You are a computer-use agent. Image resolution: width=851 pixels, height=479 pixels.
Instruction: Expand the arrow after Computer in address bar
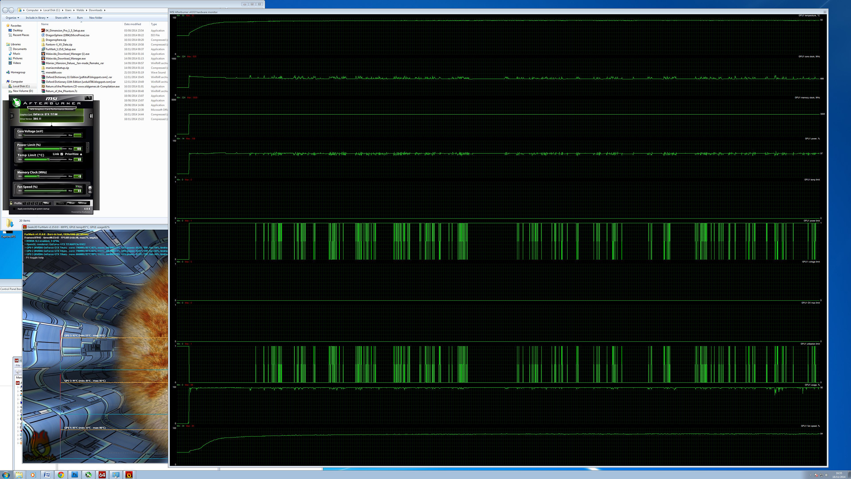[41, 10]
